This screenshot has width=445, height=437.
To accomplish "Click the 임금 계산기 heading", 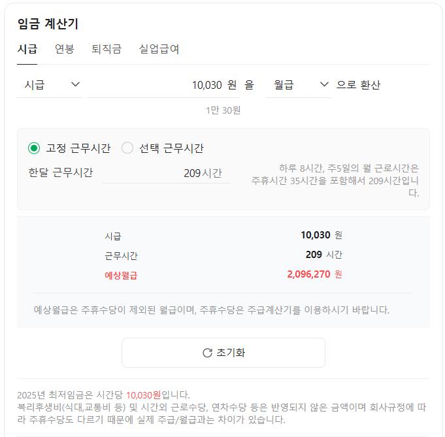I will coord(48,24).
